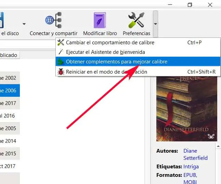This screenshot has width=221, height=184.
Task: Close the calibre window
Action: click(x=210, y=5)
